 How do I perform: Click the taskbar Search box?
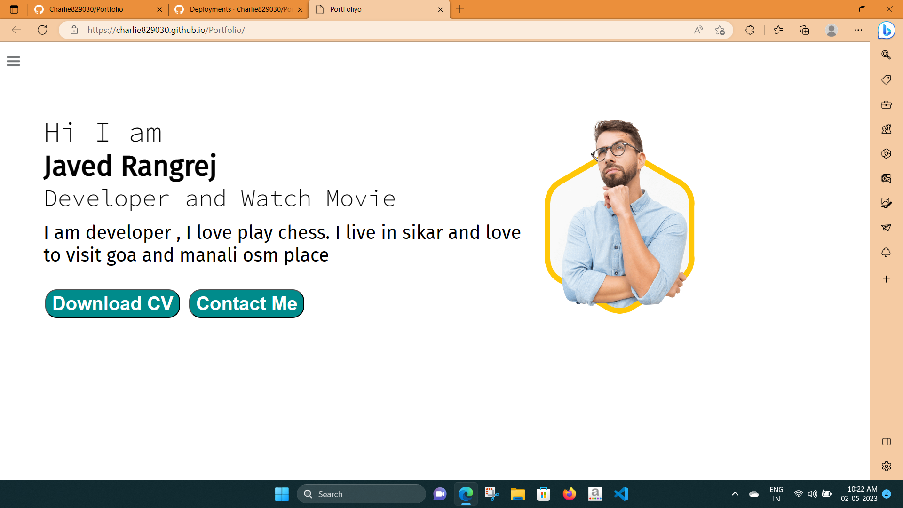(361, 494)
